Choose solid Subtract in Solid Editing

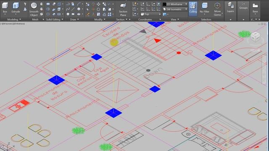(48, 9)
